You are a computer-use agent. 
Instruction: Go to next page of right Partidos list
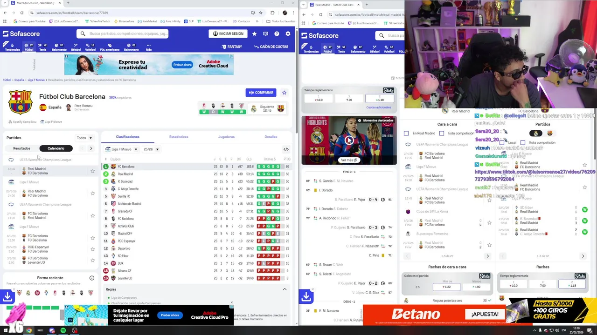coord(583,256)
